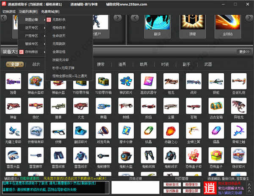Select the green 钛晶 crystal icon

pos(149,130)
